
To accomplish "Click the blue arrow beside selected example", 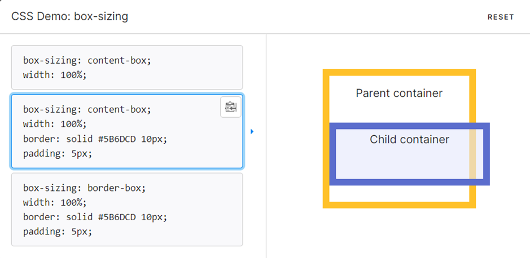I will click(x=252, y=131).
